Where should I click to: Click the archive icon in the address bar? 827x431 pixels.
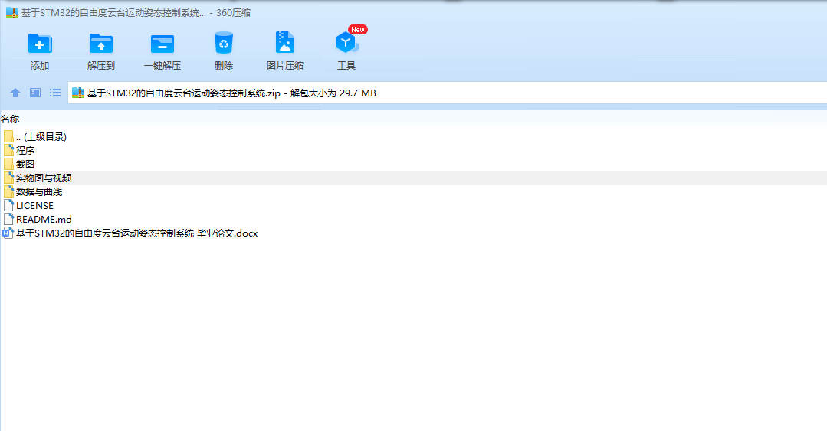pyautogui.click(x=78, y=93)
